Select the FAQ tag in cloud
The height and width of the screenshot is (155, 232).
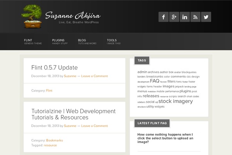154,81
